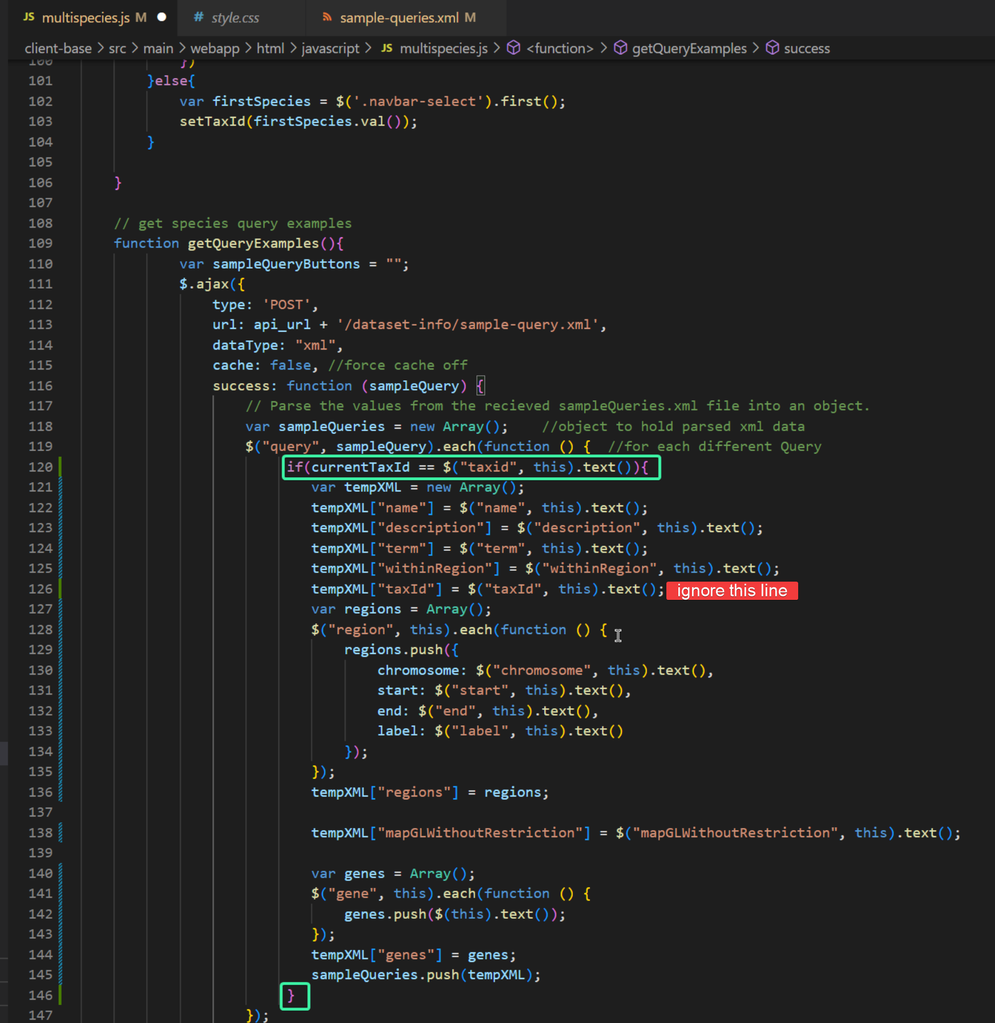Click line number 120 in the gutter
This screenshot has height=1023, width=995.
tap(40, 466)
